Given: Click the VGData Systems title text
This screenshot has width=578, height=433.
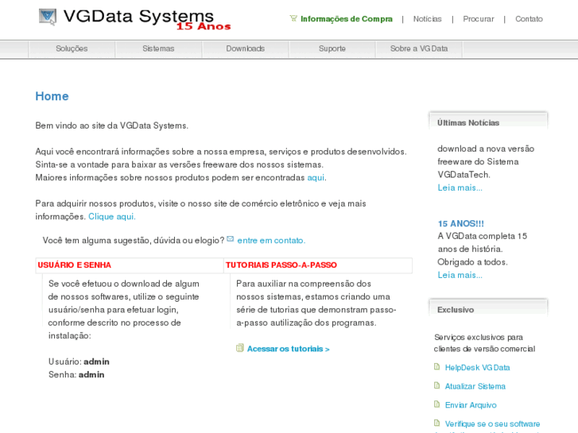Looking at the screenshot, I should (x=138, y=16).
